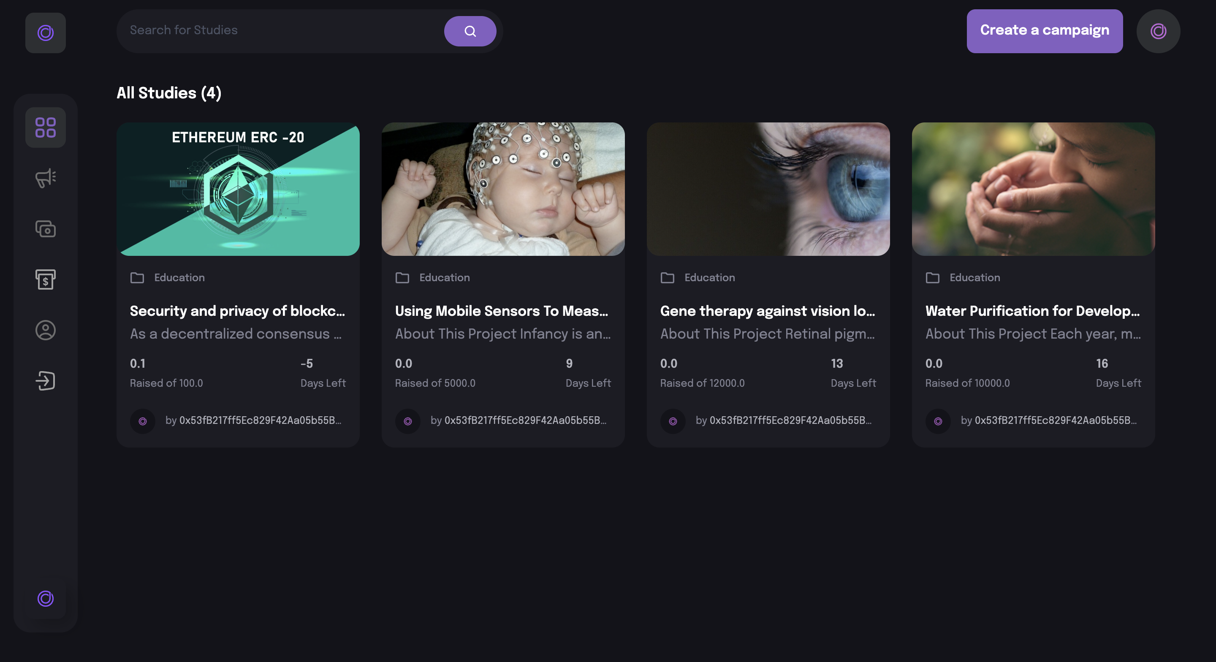Viewport: 1216px width, 662px height.
Task: Open the dashboard grid icon in sidebar
Action: coord(45,128)
